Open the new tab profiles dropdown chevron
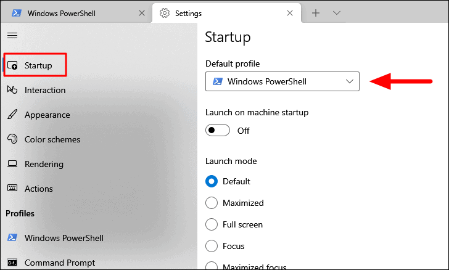Viewport: 449px width, 270px height. click(337, 13)
